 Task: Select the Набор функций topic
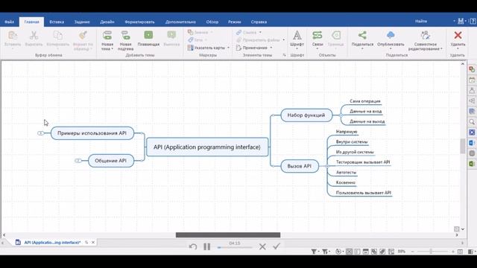(306, 115)
